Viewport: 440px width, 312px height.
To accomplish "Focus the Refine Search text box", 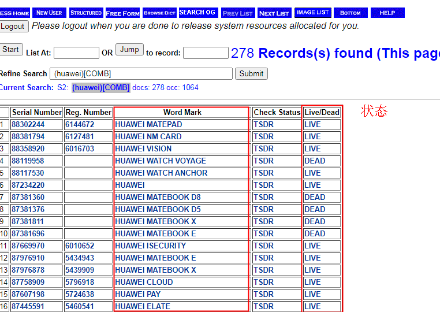I will [141, 73].
